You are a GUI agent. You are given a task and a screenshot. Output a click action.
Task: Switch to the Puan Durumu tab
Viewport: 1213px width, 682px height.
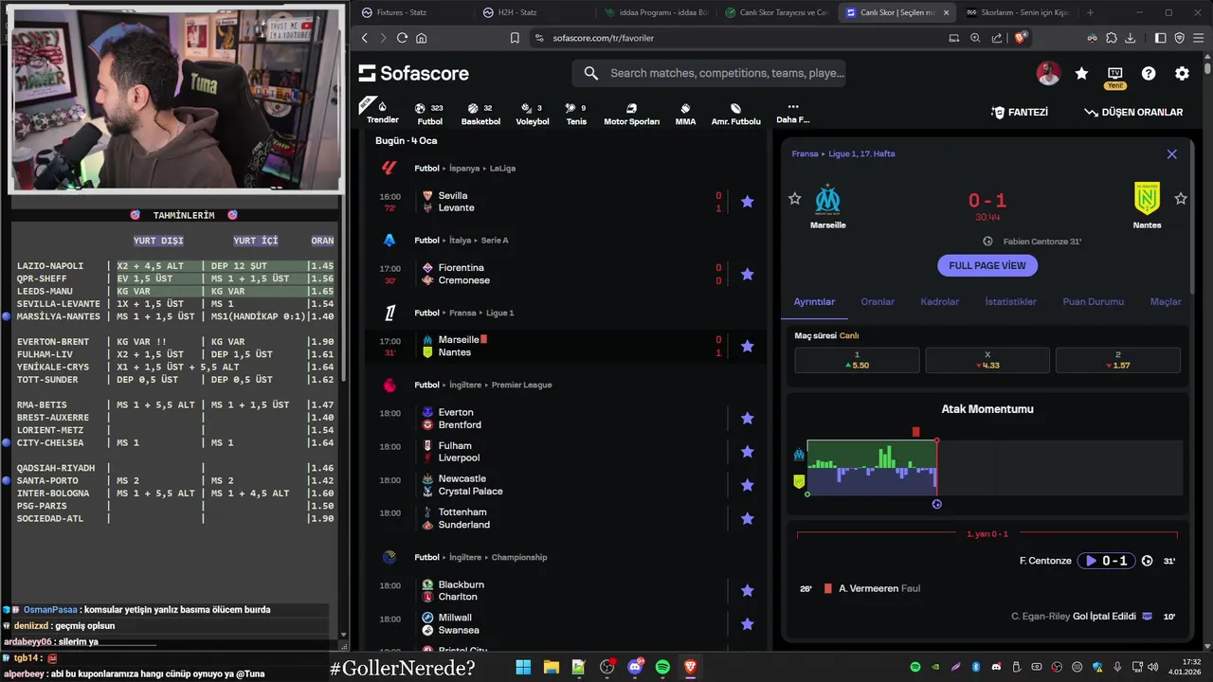pos(1093,301)
